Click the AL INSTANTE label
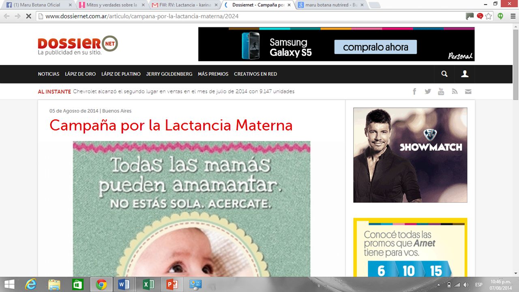This screenshot has width=519, height=292. coord(54,92)
